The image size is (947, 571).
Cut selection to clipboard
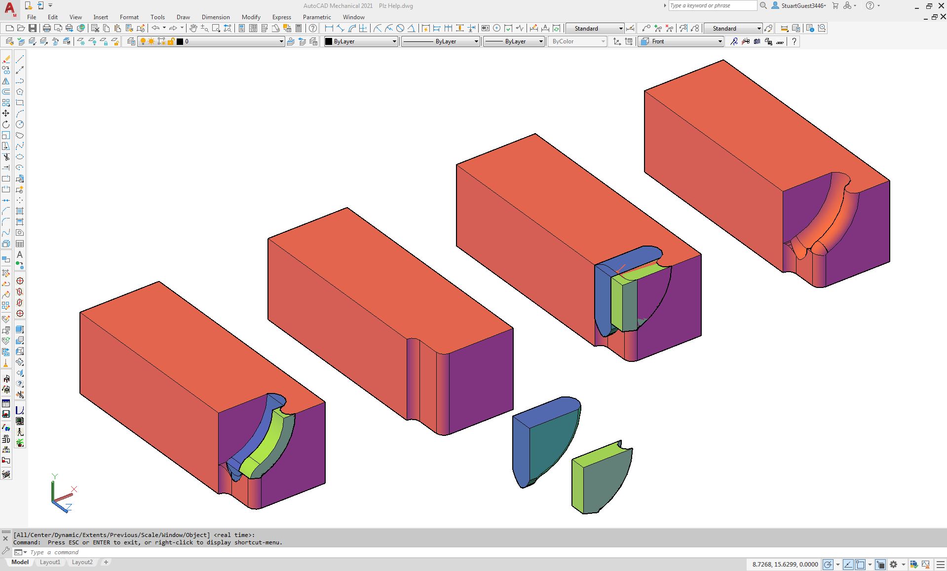(x=95, y=28)
